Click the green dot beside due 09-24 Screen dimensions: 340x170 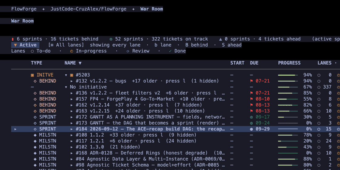(x=252, y=123)
